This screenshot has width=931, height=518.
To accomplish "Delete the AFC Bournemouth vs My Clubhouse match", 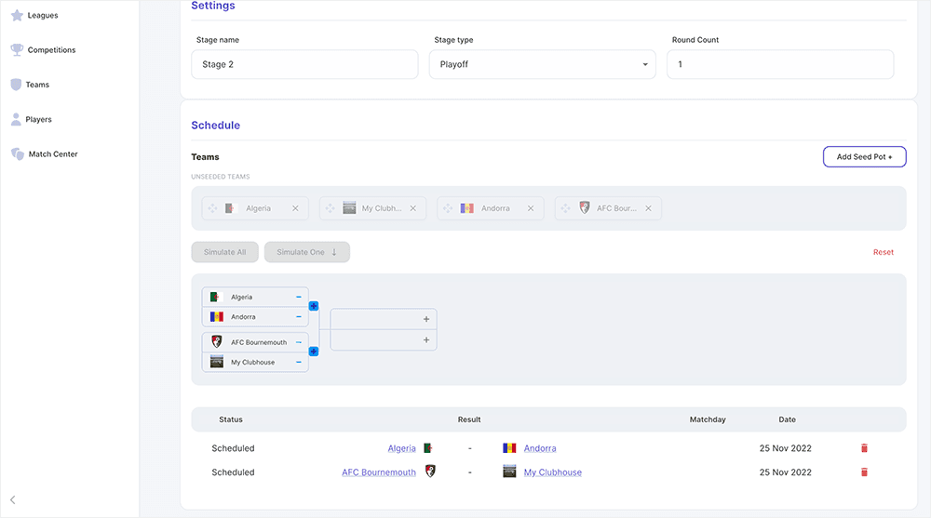I will click(864, 472).
